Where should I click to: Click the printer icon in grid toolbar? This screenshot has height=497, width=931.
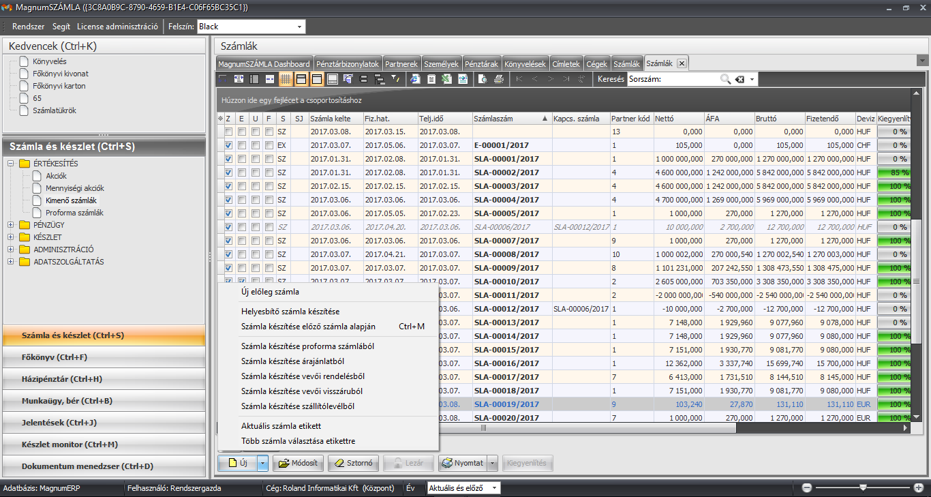pos(499,80)
